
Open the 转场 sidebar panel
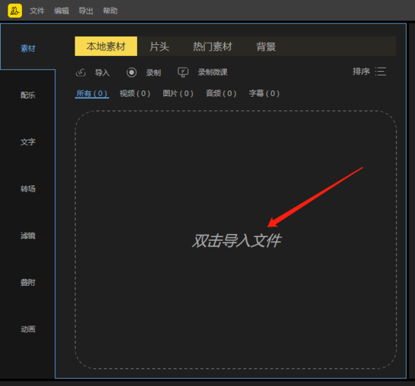[28, 189]
